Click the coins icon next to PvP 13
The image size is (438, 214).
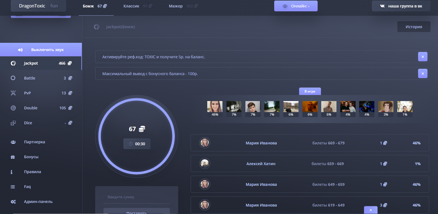[x=70, y=93]
